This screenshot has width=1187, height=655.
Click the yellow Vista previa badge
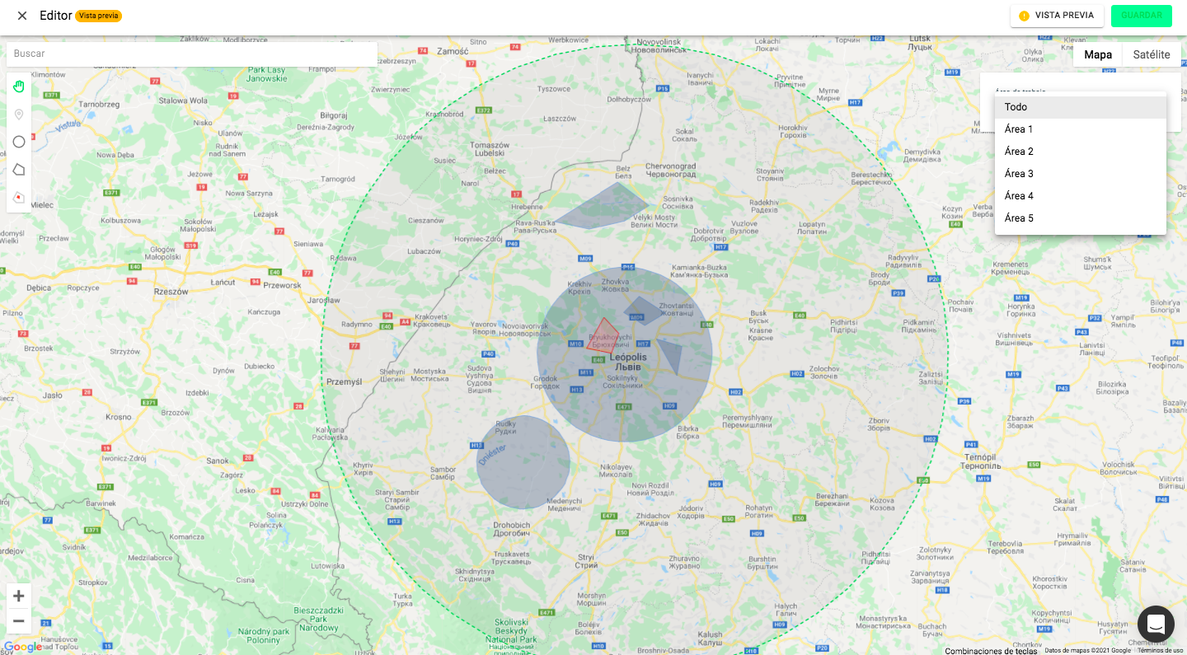point(98,16)
